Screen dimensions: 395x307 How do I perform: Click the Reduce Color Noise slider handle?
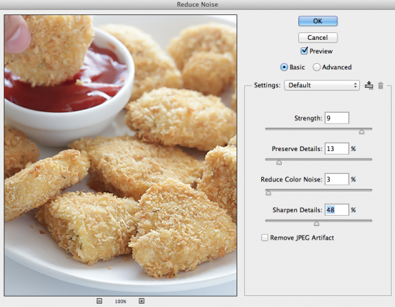[x=268, y=193]
